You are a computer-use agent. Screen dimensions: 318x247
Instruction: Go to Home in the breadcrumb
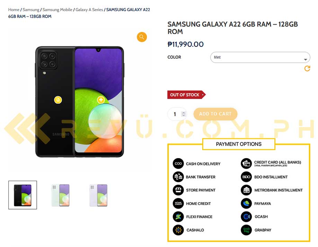[14, 10]
